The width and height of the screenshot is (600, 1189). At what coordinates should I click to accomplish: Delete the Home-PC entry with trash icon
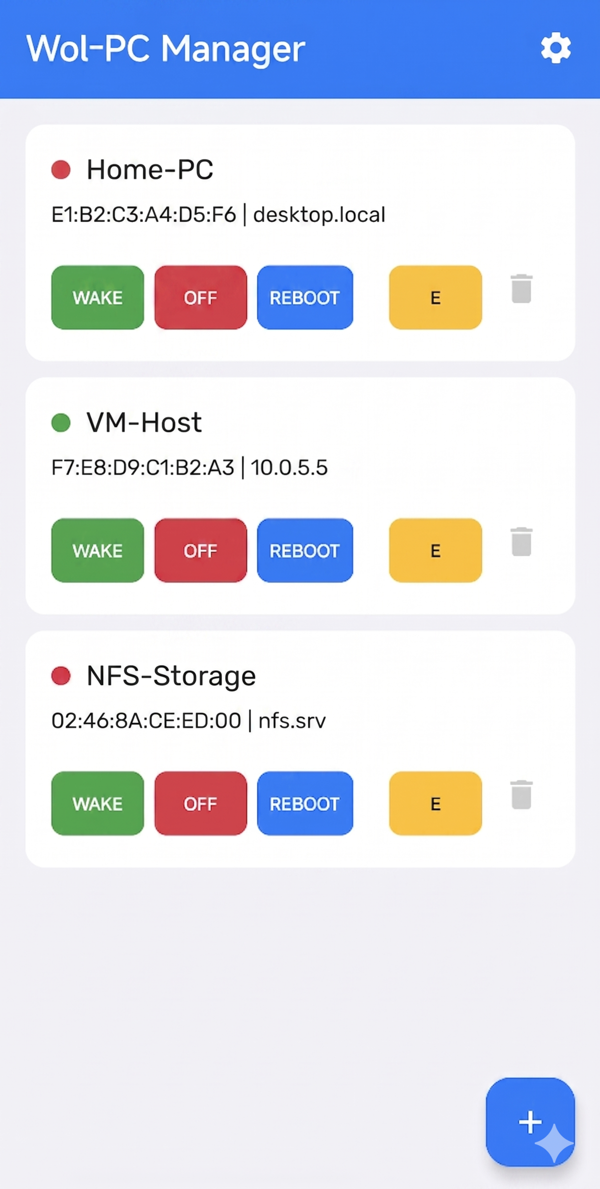point(521,289)
